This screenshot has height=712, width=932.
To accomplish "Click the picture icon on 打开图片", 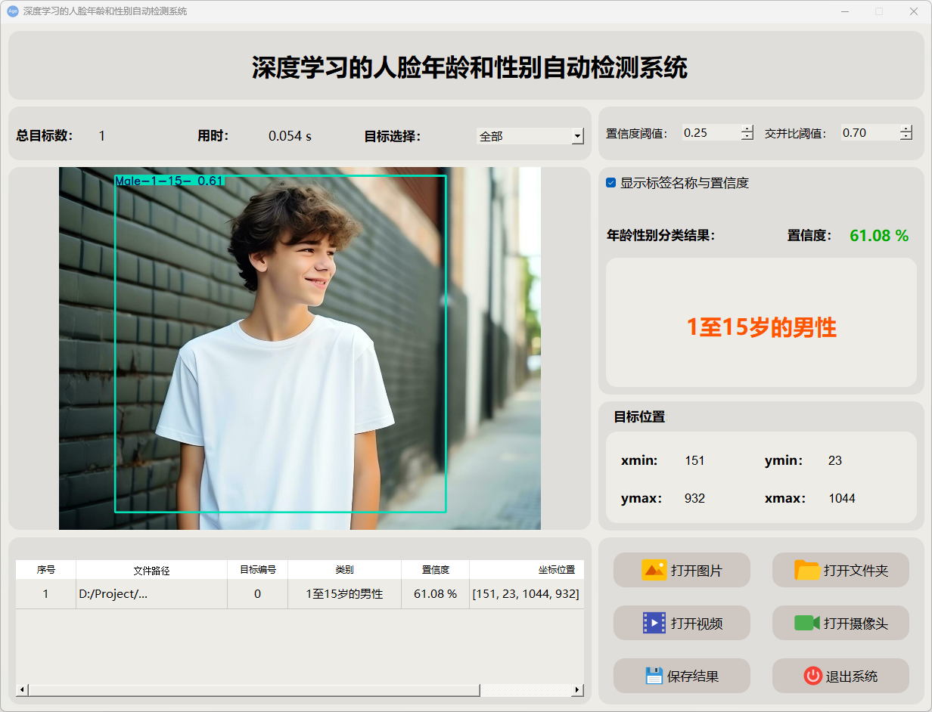I will point(654,570).
